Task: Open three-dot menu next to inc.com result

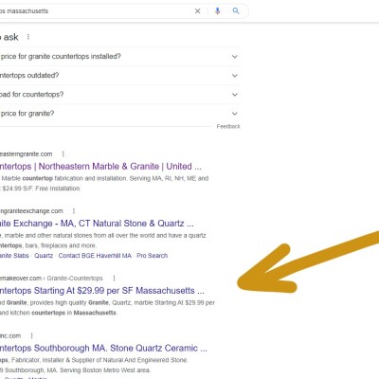Action: pos(31,335)
